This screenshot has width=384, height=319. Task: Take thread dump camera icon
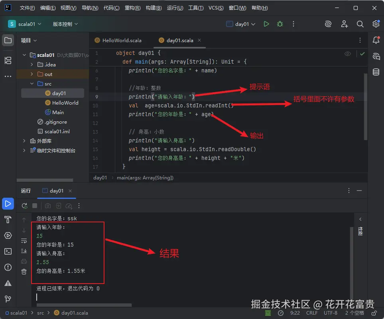pos(48,206)
